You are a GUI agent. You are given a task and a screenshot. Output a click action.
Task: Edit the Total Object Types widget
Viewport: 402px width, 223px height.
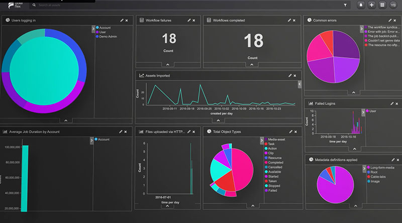click(x=291, y=132)
